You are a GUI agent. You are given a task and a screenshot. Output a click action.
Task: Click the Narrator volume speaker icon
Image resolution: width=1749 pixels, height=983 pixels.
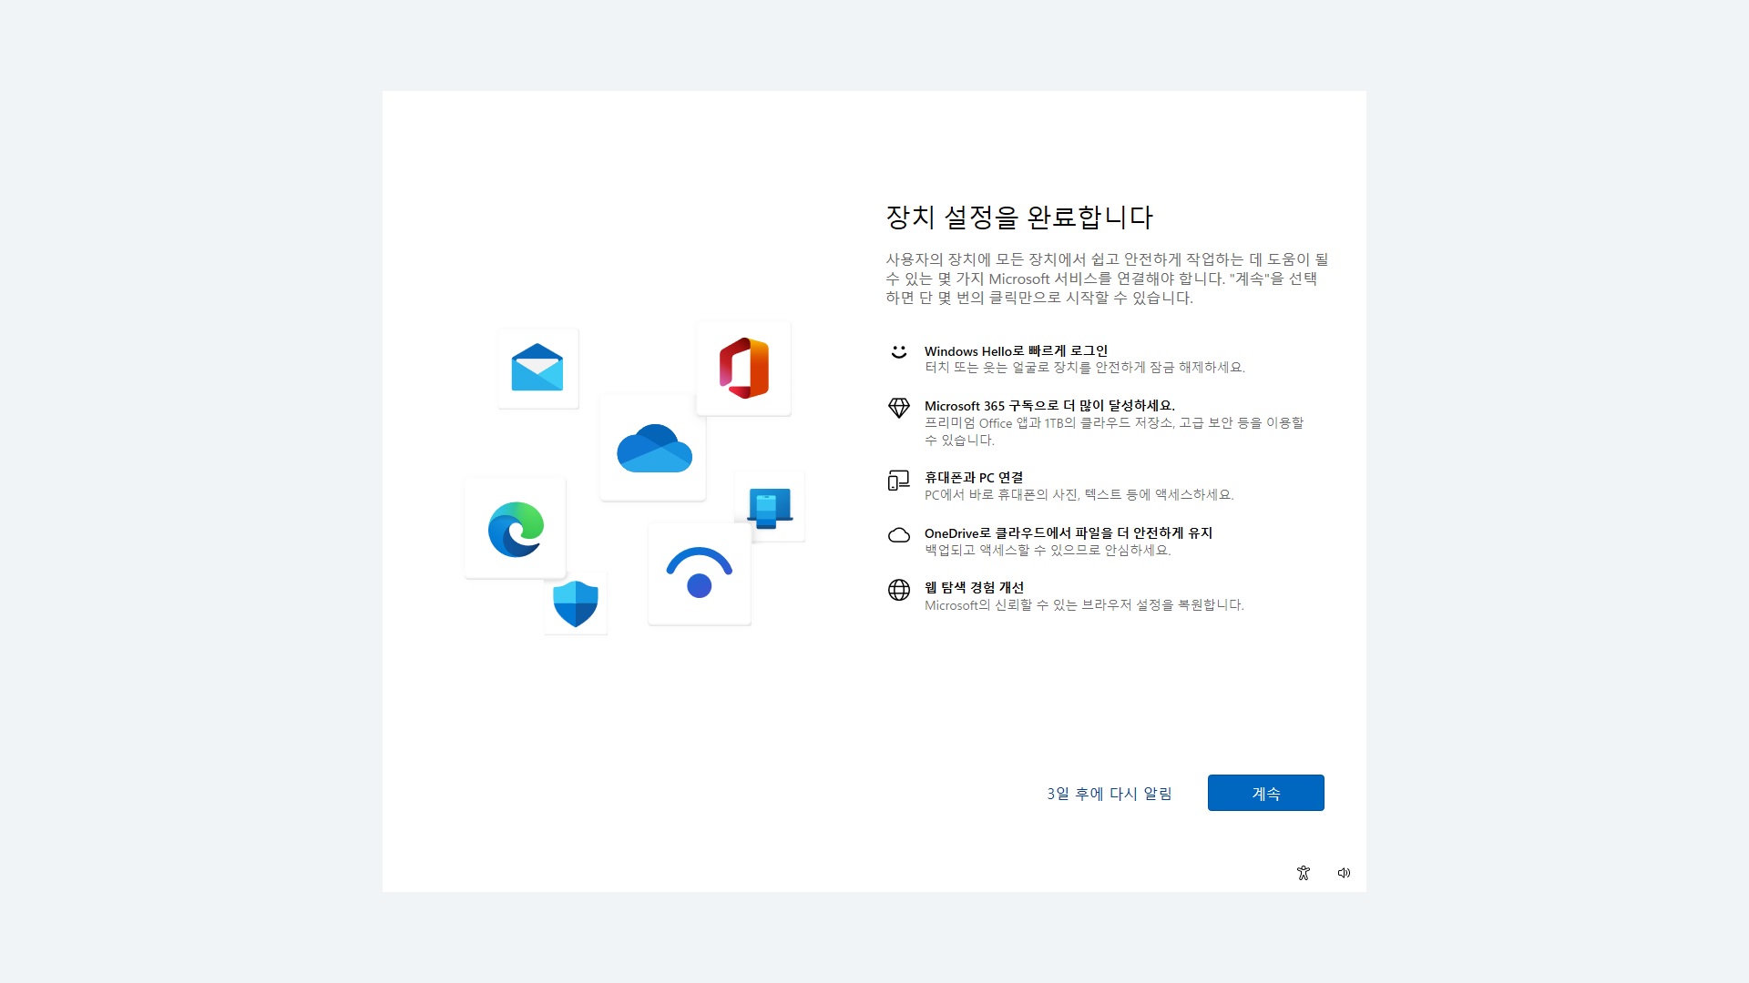pos(1344,873)
